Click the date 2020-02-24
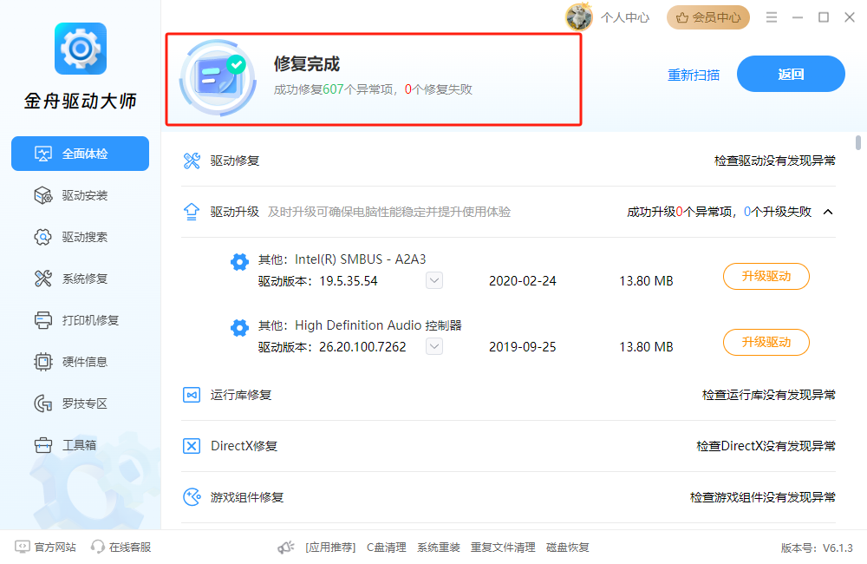 523,281
